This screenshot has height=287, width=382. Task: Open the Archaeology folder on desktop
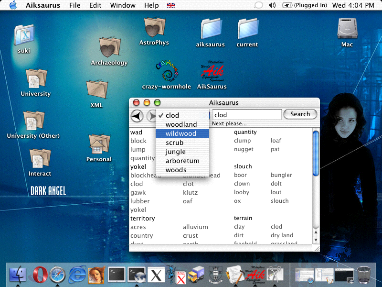pos(109,48)
